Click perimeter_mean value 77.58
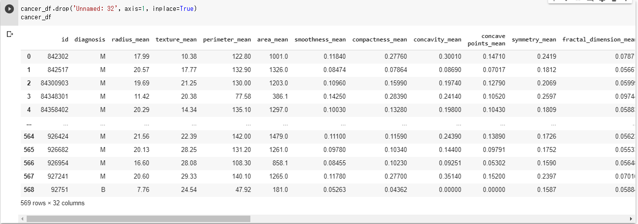 [x=243, y=97]
